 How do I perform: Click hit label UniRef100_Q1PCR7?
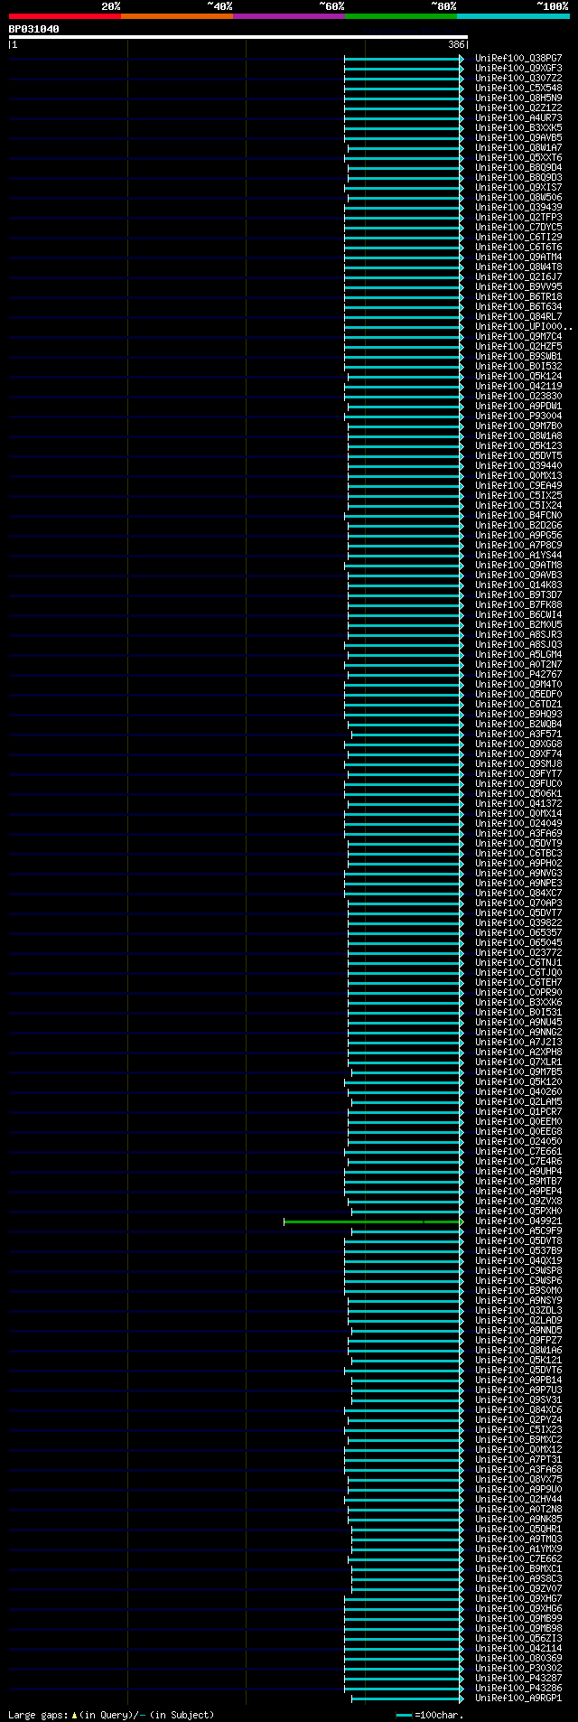[518, 1111]
